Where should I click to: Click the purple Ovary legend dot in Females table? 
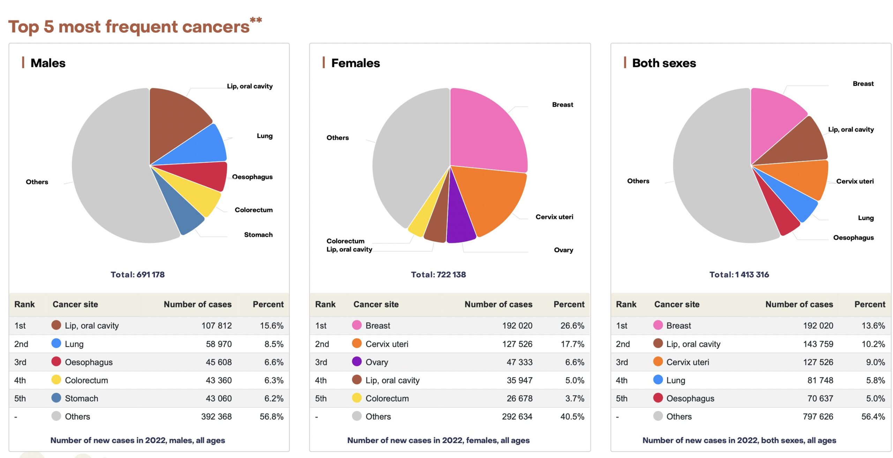pyautogui.click(x=357, y=361)
